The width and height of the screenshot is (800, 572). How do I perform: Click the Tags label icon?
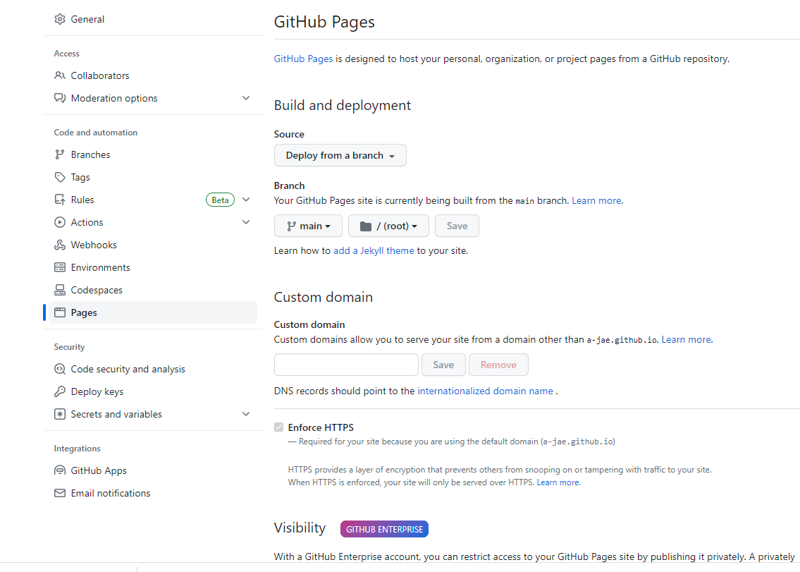pos(60,177)
